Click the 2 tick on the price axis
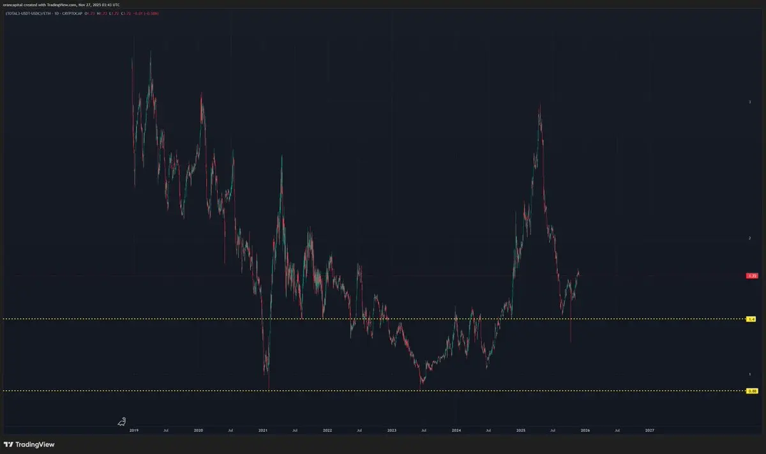This screenshot has height=454, width=766. tap(749, 238)
